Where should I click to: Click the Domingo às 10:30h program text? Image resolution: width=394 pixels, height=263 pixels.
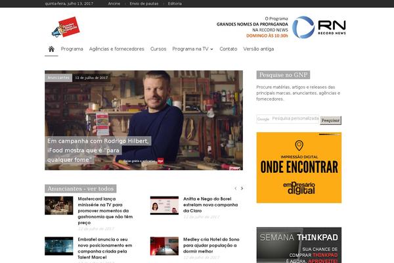tap(267, 36)
